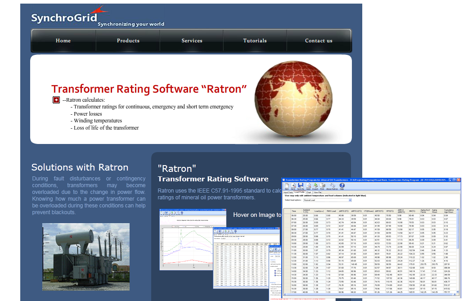468x301 pixels.
Task: Switch to the Chart tab
Action: tap(309, 193)
